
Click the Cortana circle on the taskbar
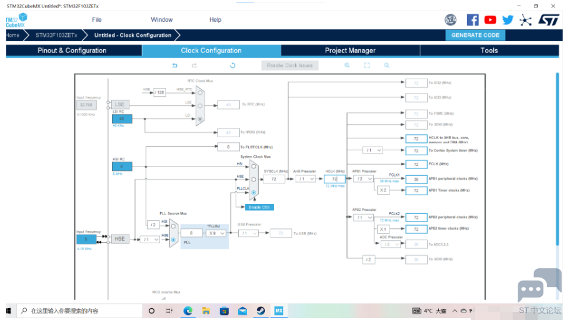click(x=151, y=311)
